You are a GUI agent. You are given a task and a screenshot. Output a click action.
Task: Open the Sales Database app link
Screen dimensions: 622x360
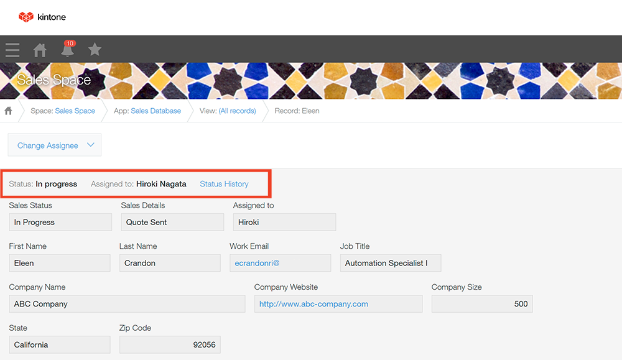(x=155, y=111)
